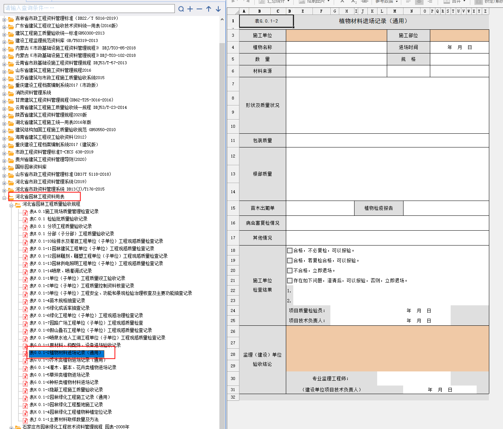Click file icon of 表G.0.1-6种籽类植物材料进场记录

pyautogui.click(x=25, y=383)
